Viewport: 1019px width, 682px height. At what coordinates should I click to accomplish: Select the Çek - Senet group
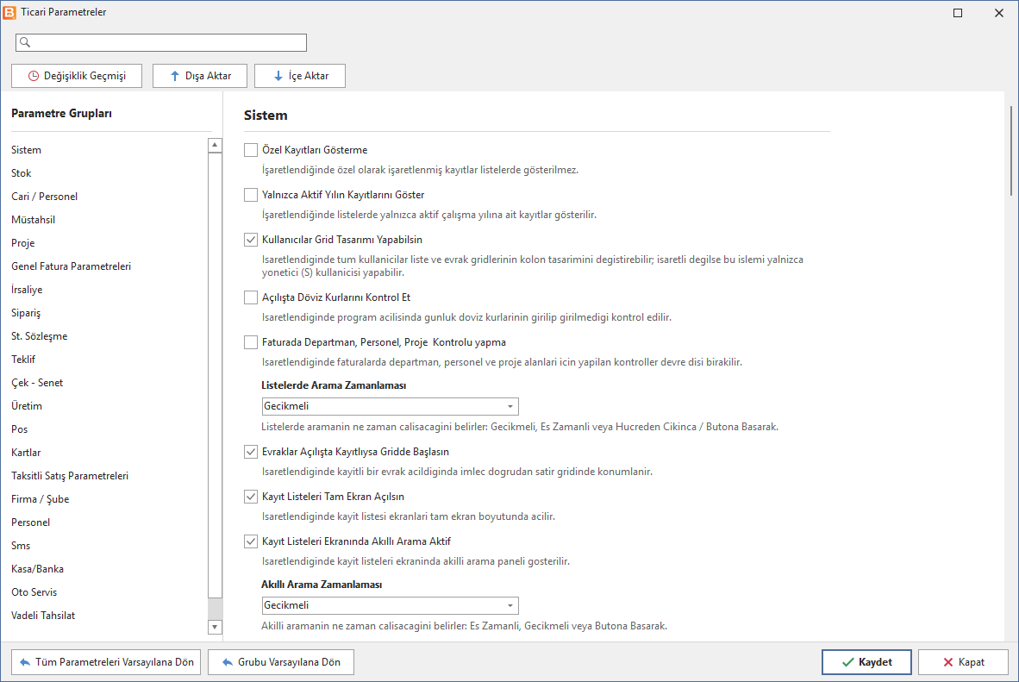[37, 382]
